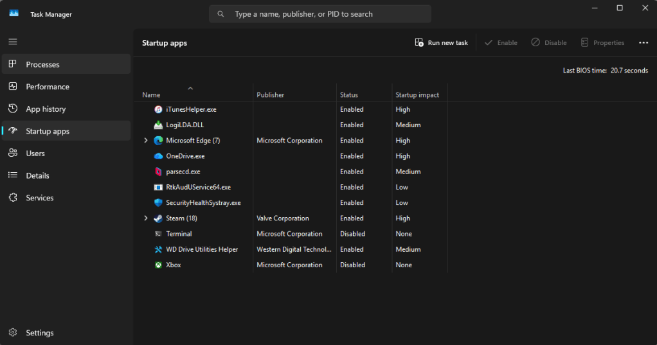The width and height of the screenshot is (657, 345).
Task: Click the Processes sidebar icon
Action: 13,64
